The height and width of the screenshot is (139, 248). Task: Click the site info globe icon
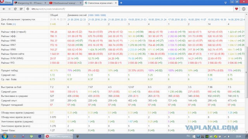(x=28, y=9)
